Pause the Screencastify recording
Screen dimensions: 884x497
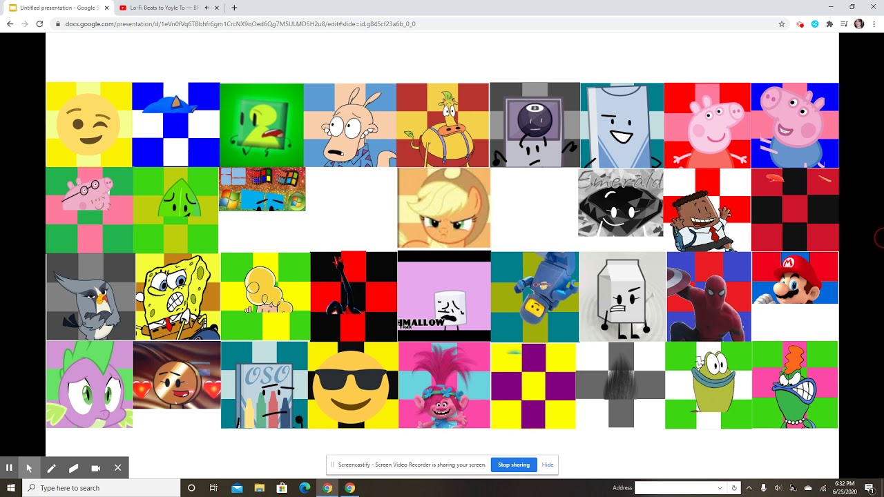click(9, 467)
